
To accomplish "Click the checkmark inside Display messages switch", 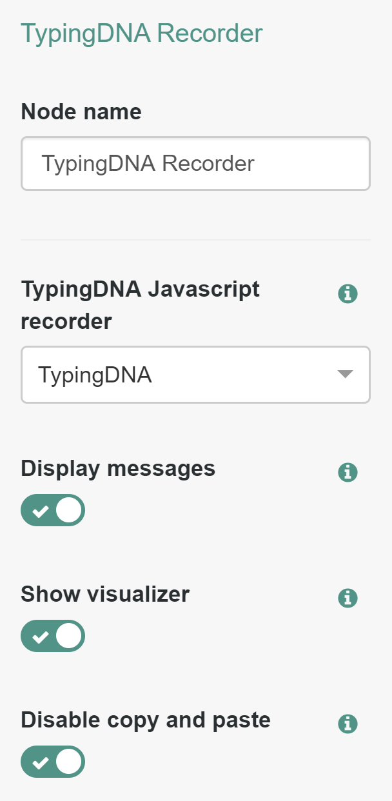I will point(41,510).
